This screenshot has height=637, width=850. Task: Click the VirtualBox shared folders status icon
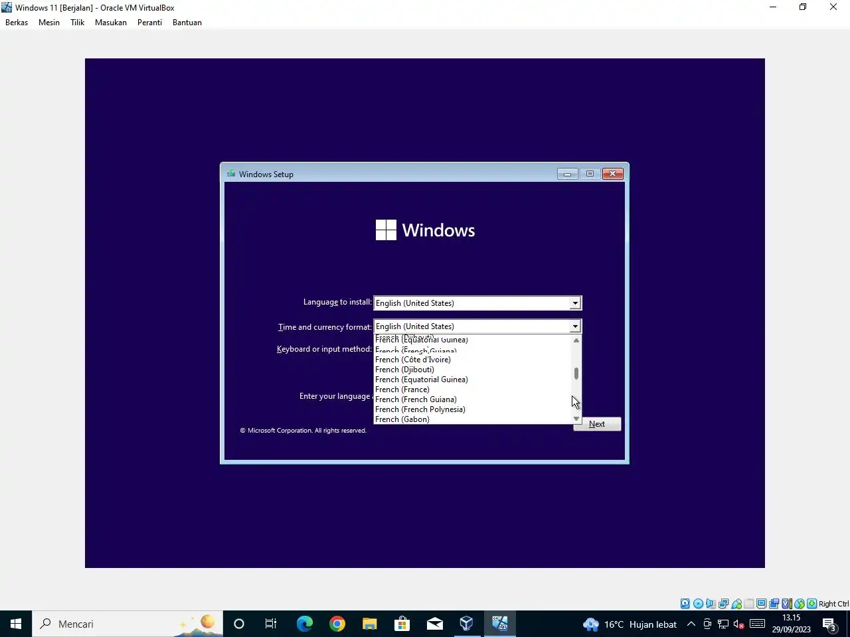(x=749, y=604)
